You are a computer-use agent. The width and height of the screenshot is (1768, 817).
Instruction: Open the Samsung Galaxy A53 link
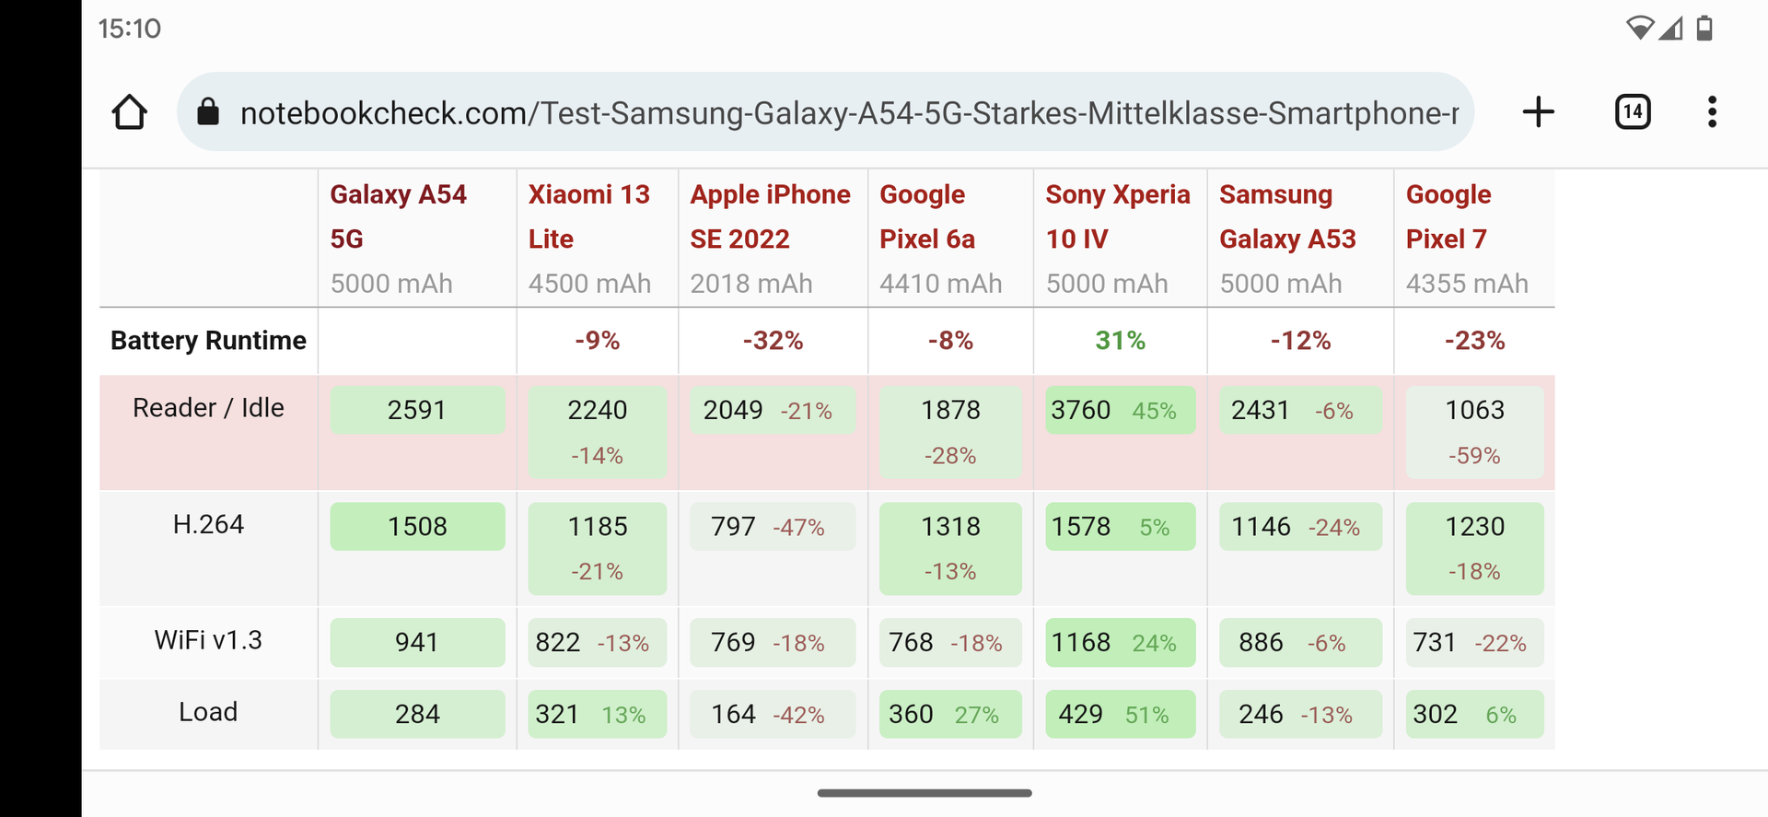point(1287,216)
